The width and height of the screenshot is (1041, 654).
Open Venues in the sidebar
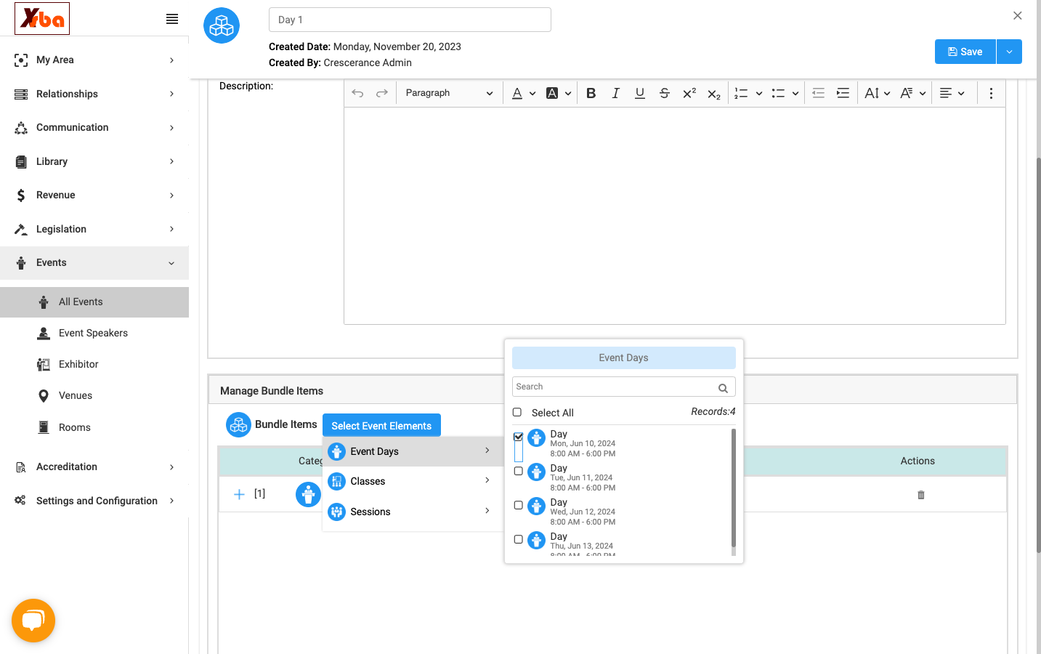click(94, 395)
